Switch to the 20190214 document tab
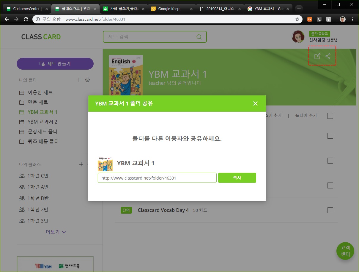 pyautogui.click(x=220, y=9)
